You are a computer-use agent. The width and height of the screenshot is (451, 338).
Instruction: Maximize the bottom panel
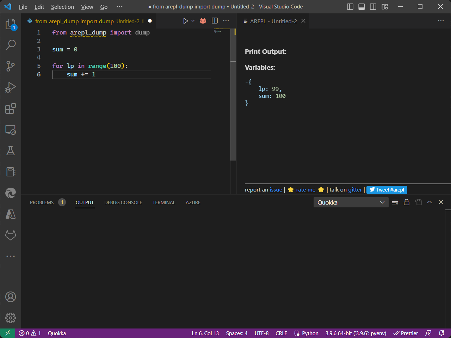[430, 202]
